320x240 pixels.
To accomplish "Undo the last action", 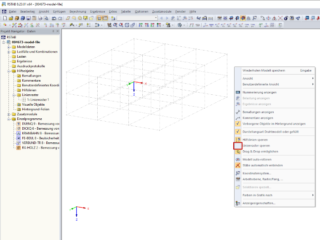I will pos(54,19).
